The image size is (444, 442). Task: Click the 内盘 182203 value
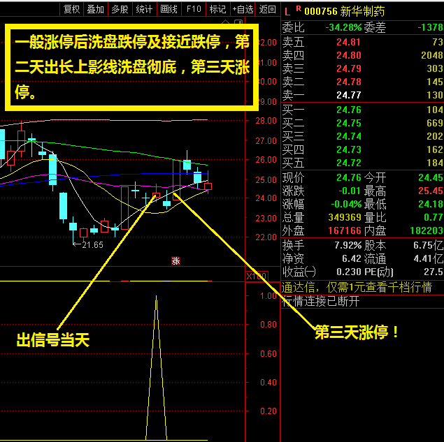pyautogui.click(x=427, y=230)
